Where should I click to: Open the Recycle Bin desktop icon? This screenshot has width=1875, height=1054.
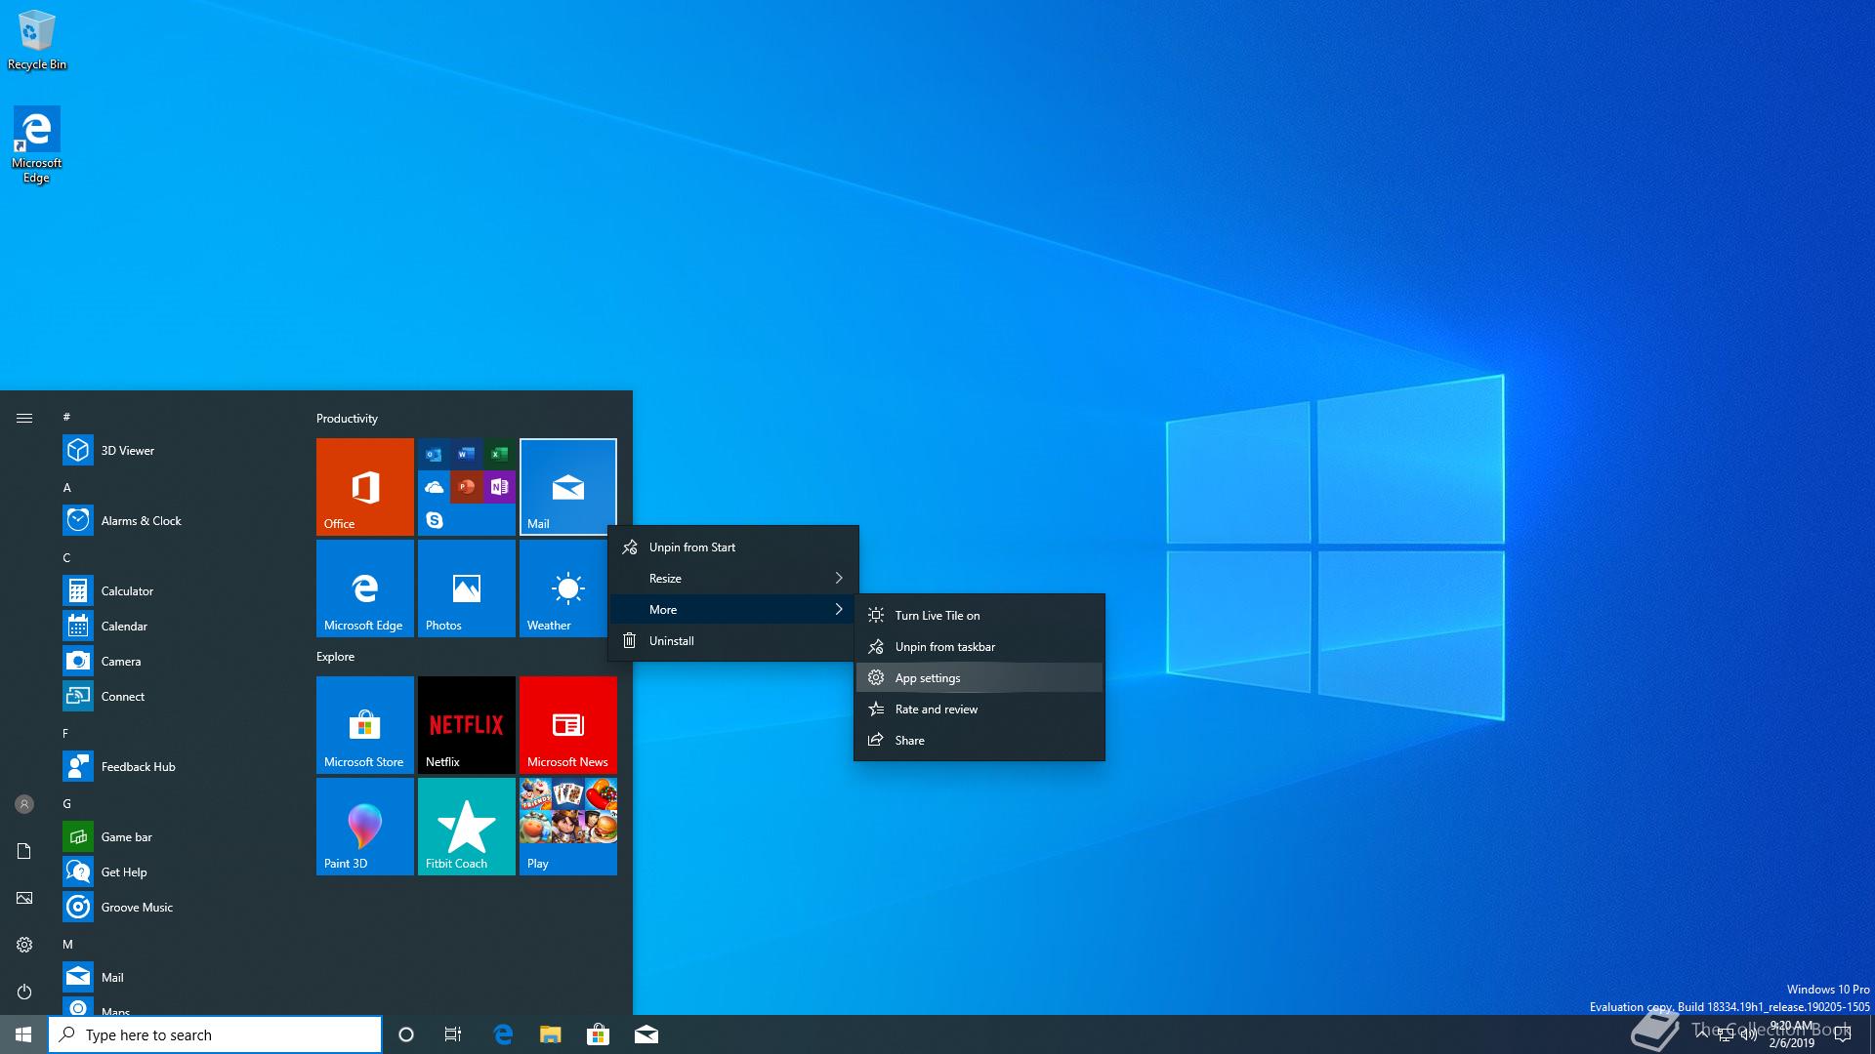pyautogui.click(x=37, y=40)
